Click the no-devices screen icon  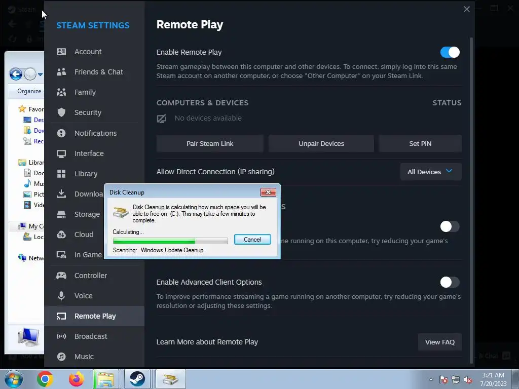(162, 119)
